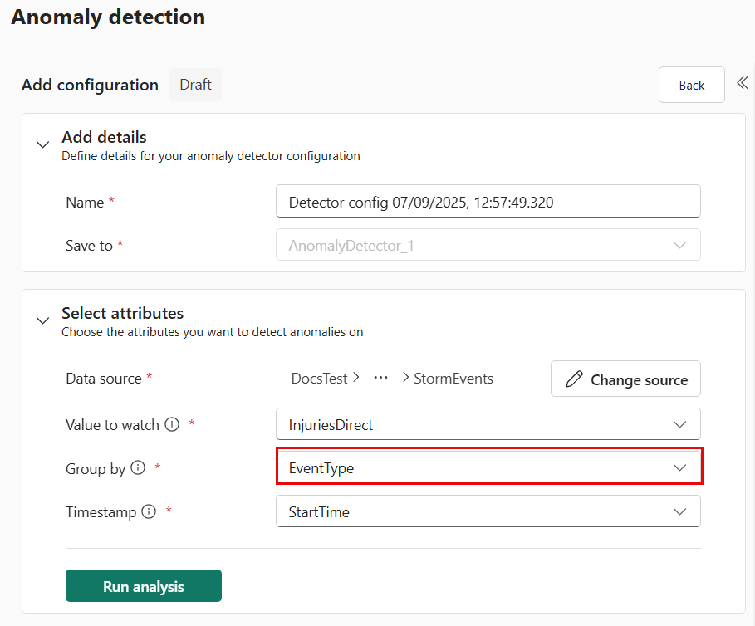Click the Run analysis button
Screen dimensions: 755x626
coord(143,585)
